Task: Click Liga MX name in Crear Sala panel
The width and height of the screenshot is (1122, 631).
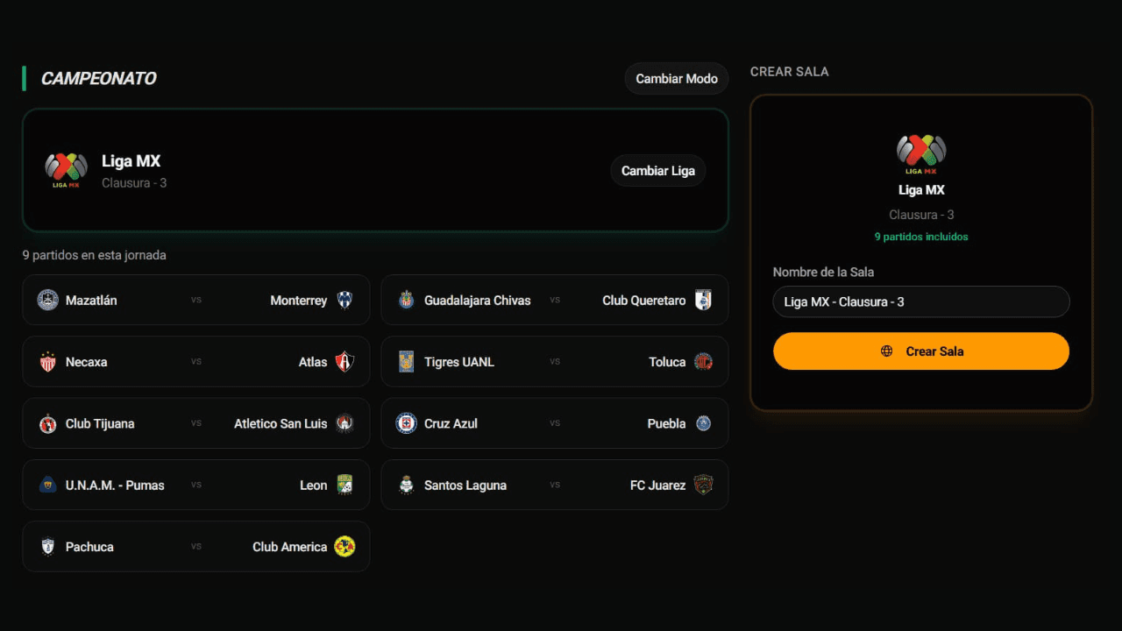Action: pyautogui.click(x=921, y=190)
